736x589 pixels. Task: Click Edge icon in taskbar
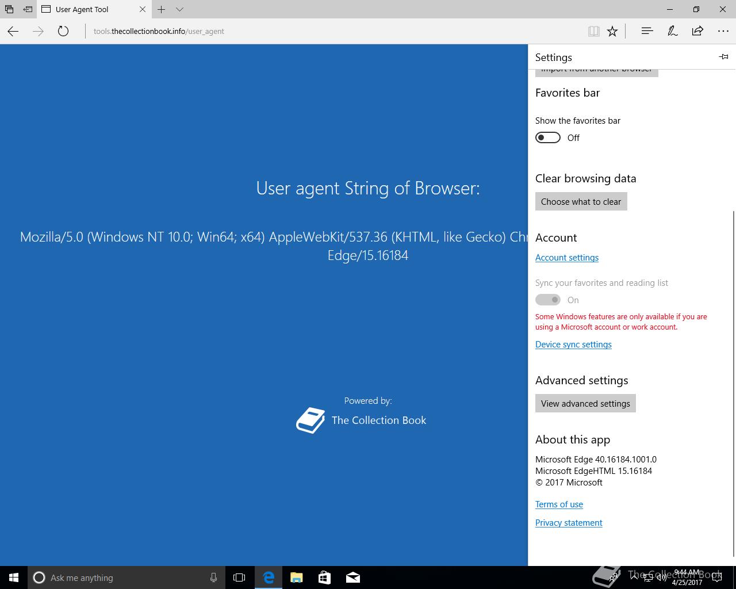pos(269,577)
